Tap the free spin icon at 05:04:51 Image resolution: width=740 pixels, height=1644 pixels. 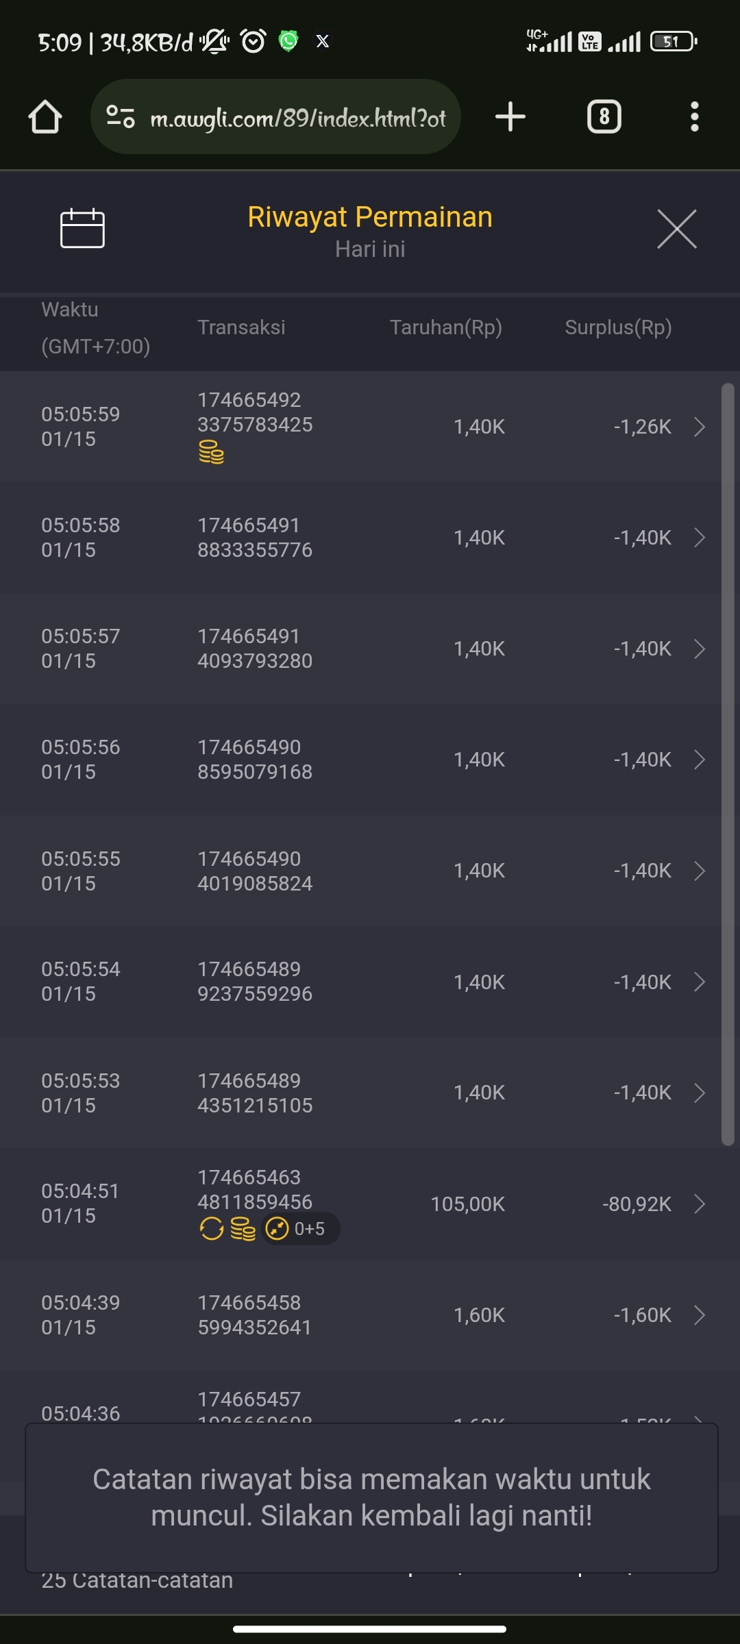coord(212,1229)
